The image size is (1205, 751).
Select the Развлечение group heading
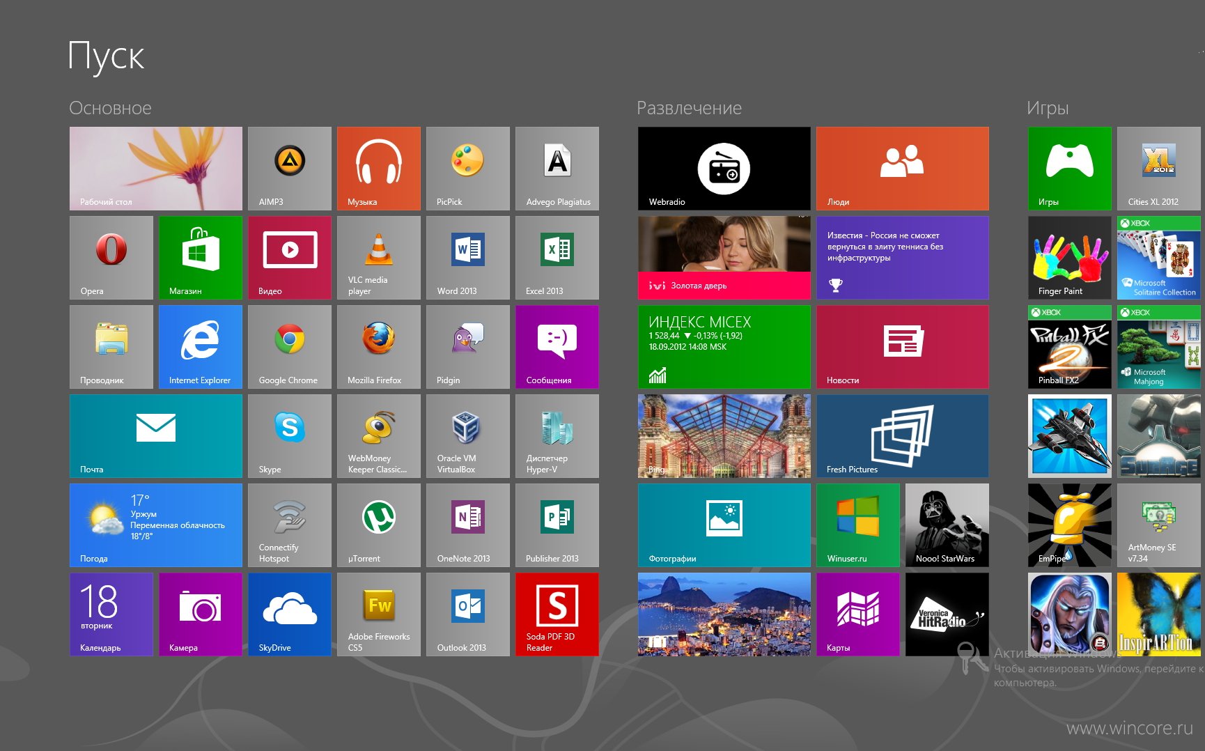pyautogui.click(x=689, y=108)
